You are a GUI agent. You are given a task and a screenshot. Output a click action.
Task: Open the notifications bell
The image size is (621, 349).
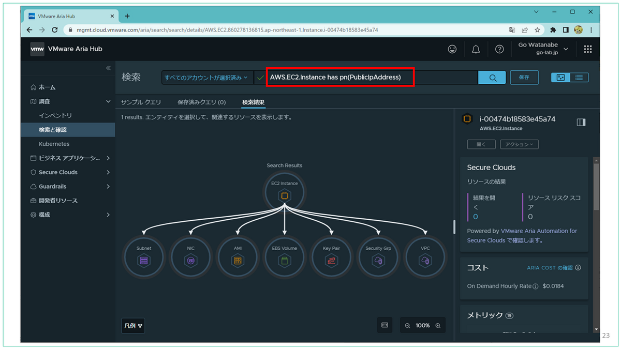[476, 49]
